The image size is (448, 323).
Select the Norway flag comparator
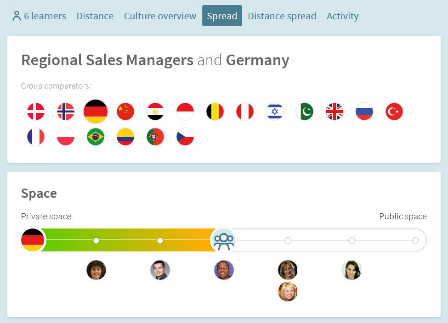[66, 111]
